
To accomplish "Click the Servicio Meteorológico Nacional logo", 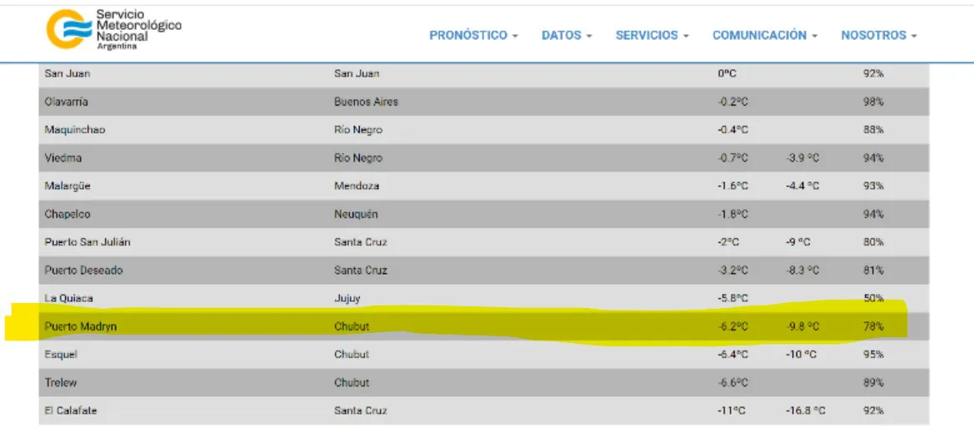I will point(113,29).
